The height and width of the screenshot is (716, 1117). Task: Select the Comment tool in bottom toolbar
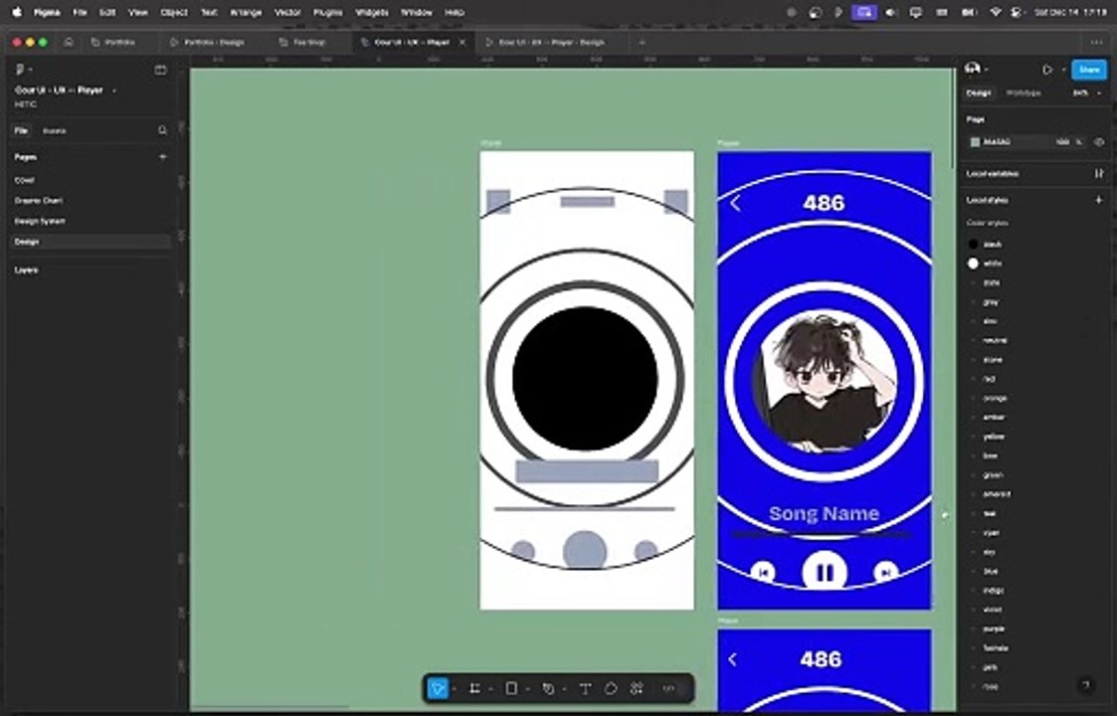pyautogui.click(x=611, y=688)
